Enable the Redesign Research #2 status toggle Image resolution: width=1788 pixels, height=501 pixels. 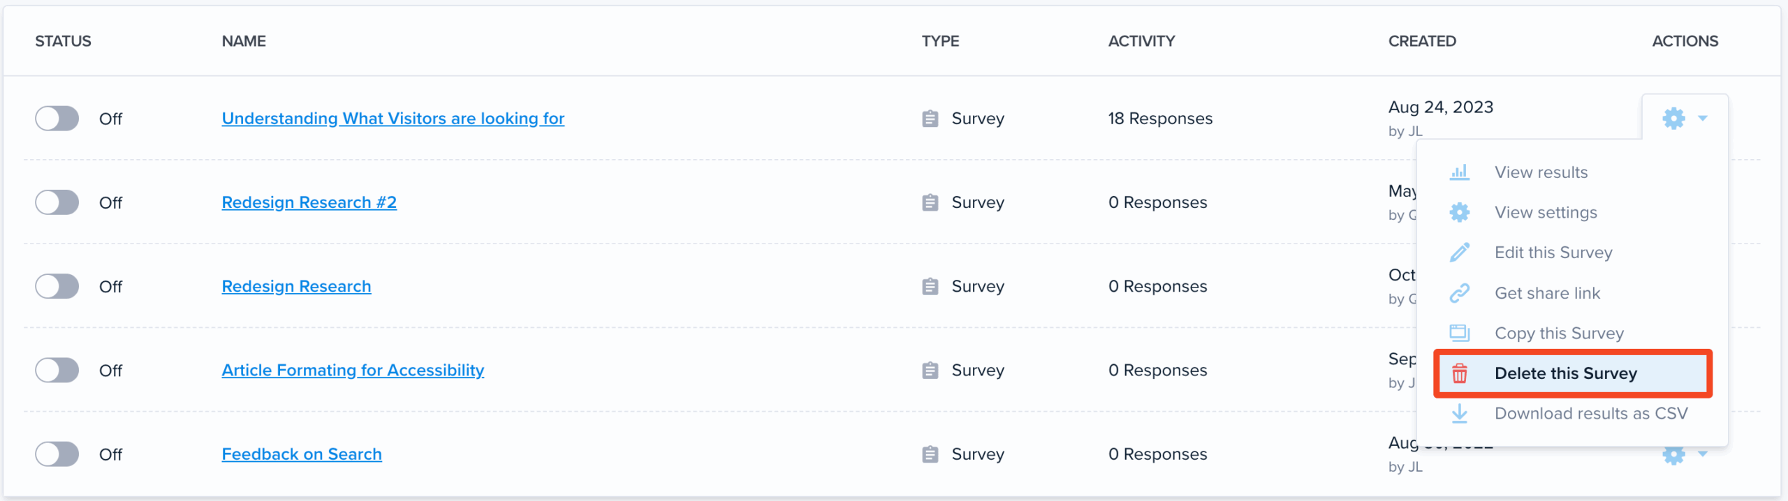click(57, 202)
